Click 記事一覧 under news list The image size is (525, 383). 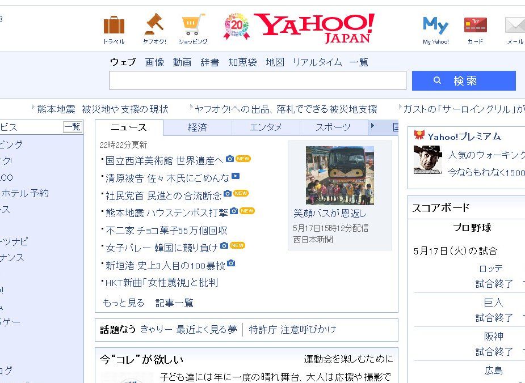[x=174, y=303]
